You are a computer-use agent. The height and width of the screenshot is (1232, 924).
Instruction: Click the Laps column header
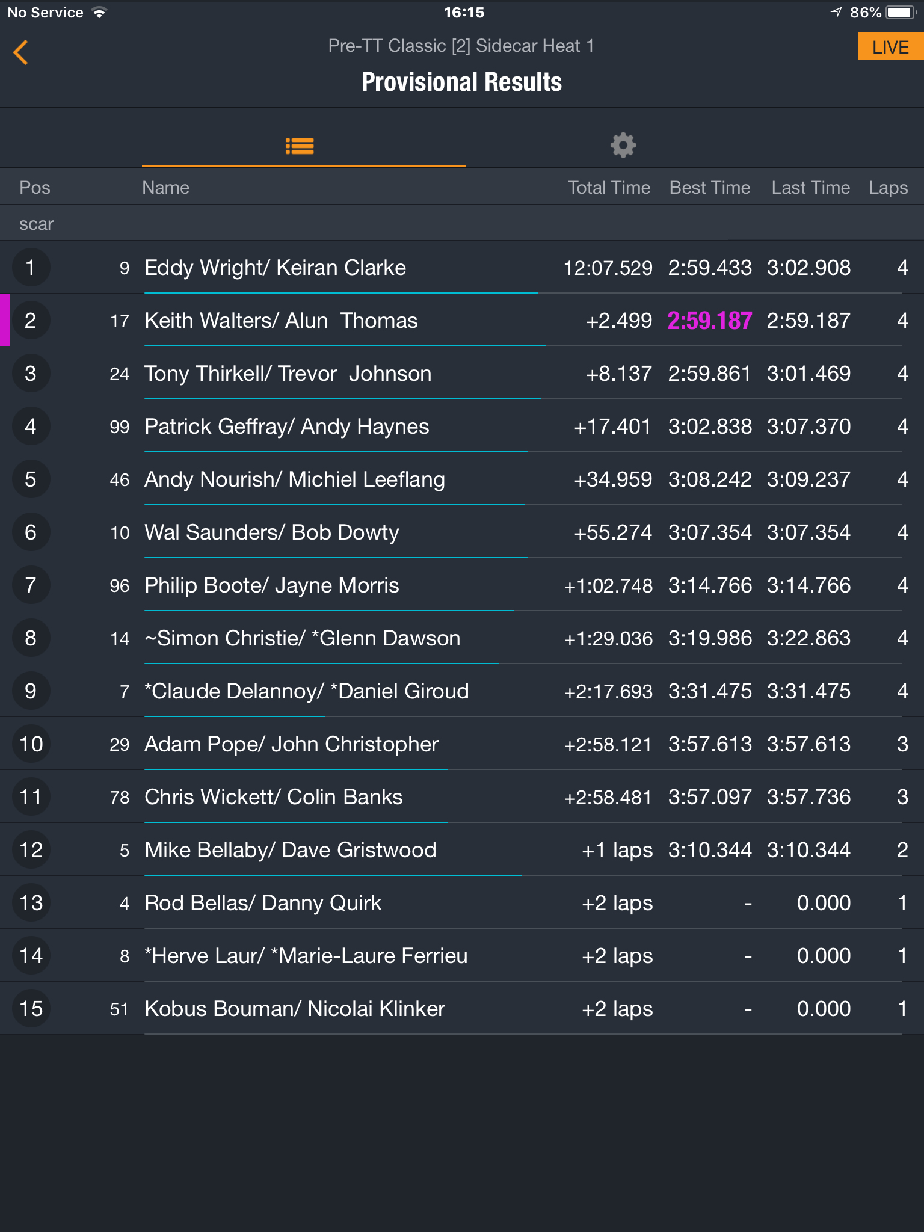[x=888, y=188]
